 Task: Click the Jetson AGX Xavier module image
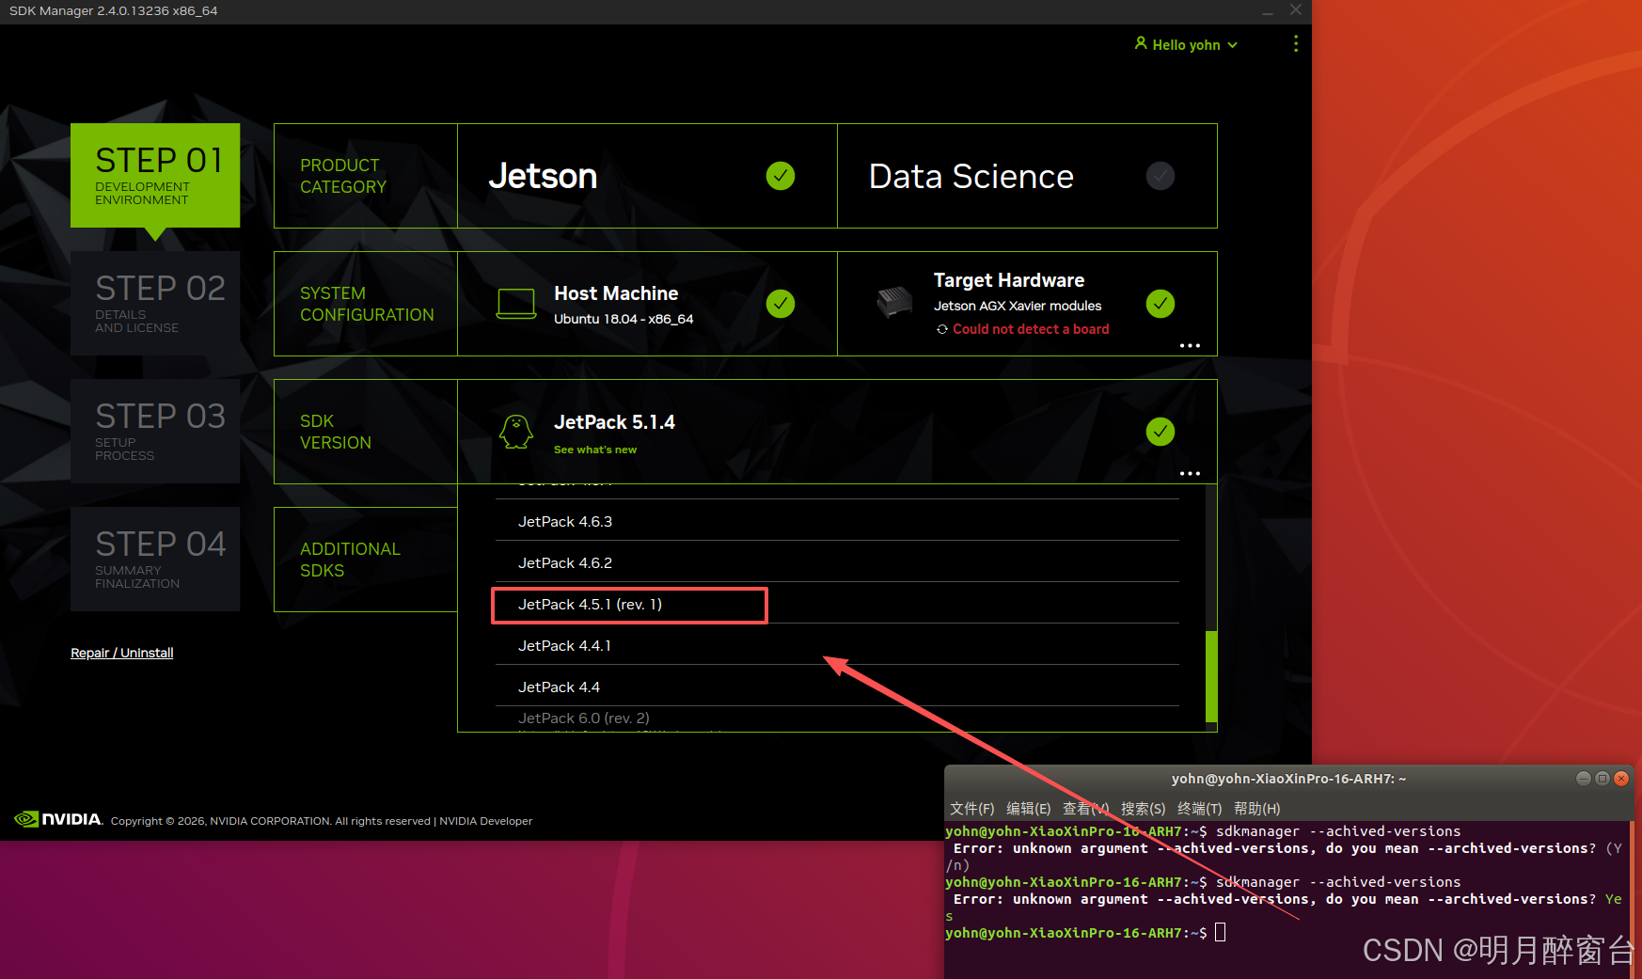[x=894, y=303]
